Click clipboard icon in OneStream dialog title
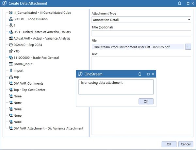The height and width of the screenshot is (150, 196). coord(140,74)
